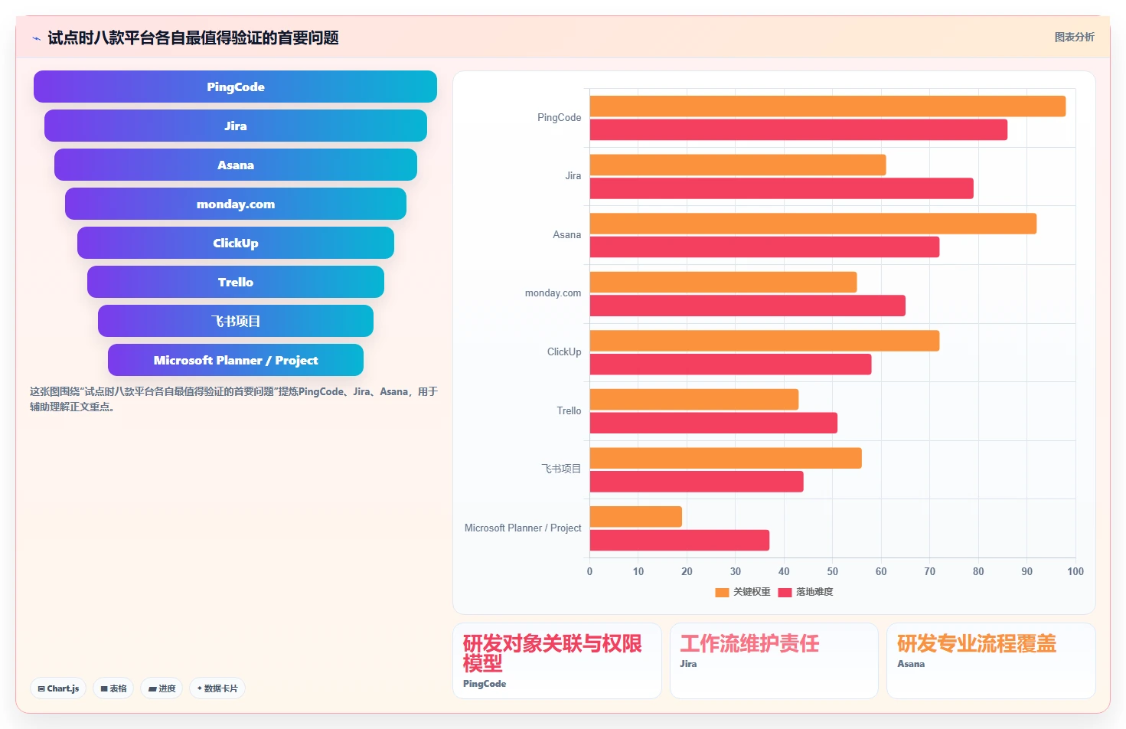Click ClickUp's red 落地难度 chart bar
Screen dimensions: 1126x729
pos(730,364)
